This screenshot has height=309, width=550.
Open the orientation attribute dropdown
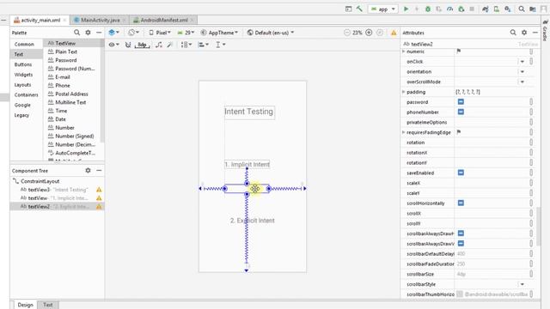[x=522, y=72]
